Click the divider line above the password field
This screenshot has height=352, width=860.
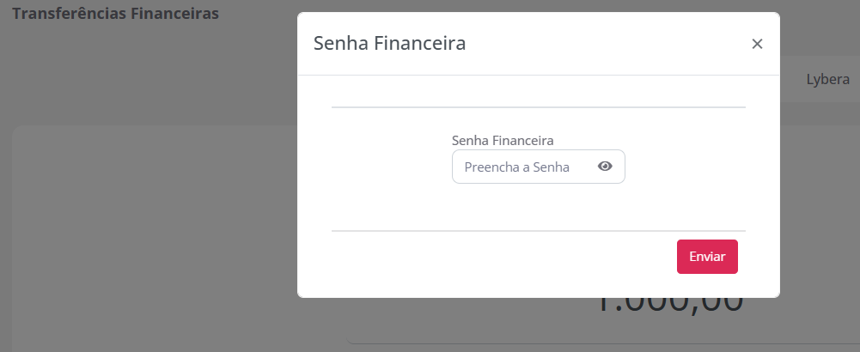[538, 107]
